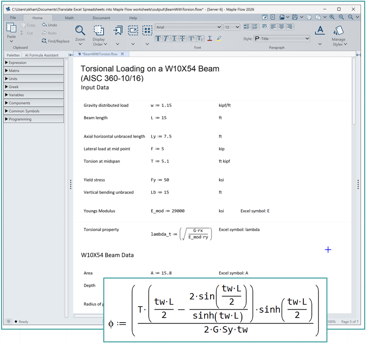Viewport: 367px width, 345px height.
Task: Click the large underlined A text style icon
Action: coord(320,31)
